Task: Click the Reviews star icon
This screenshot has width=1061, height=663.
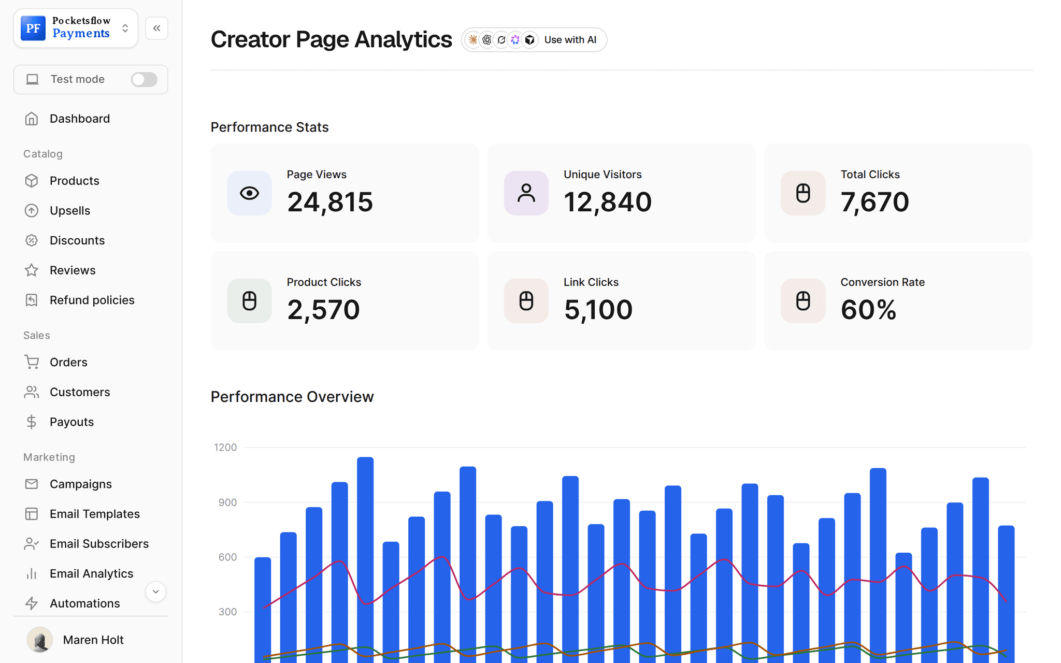Action: coord(32,270)
